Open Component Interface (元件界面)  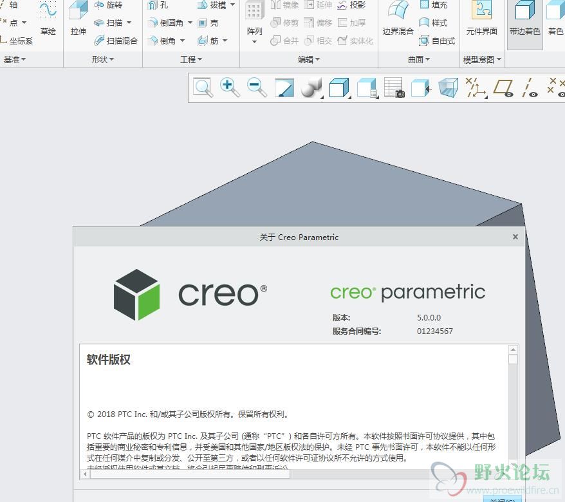tap(482, 18)
